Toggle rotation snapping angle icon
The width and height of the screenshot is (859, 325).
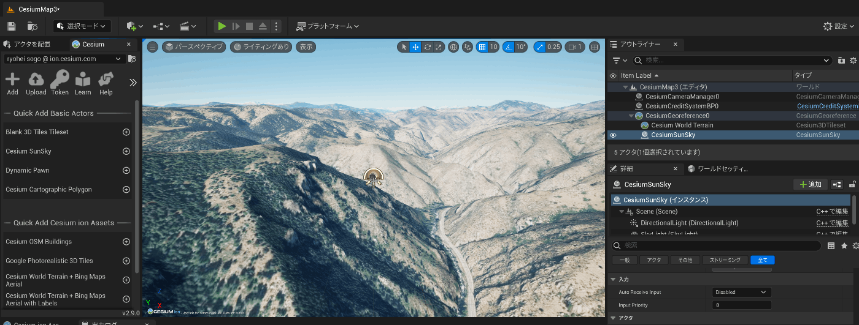pyautogui.click(x=509, y=47)
